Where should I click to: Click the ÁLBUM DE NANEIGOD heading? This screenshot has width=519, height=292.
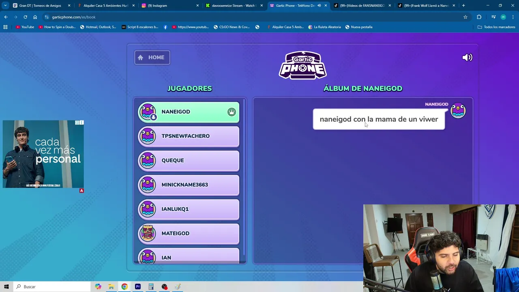pyautogui.click(x=362, y=88)
